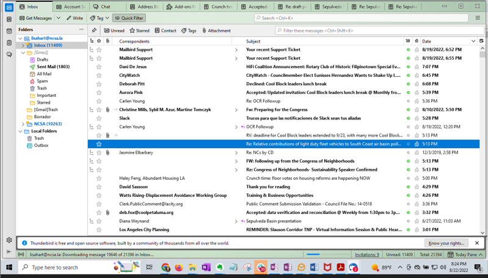Viewport: 488px width, 278px height.
Task: Click the pin icon to keep filters applied
Action: [94, 30]
